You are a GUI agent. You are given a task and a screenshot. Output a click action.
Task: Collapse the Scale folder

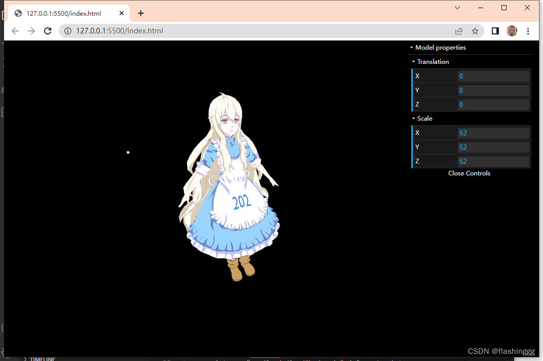click(x=470, y=119)
